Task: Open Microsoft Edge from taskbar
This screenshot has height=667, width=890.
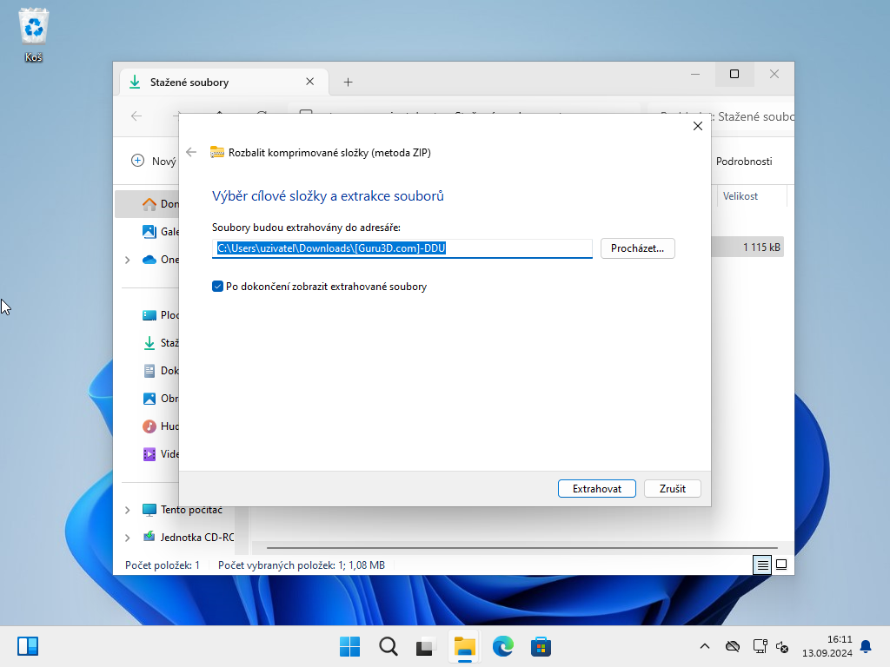Action: [x=502, y=646]
